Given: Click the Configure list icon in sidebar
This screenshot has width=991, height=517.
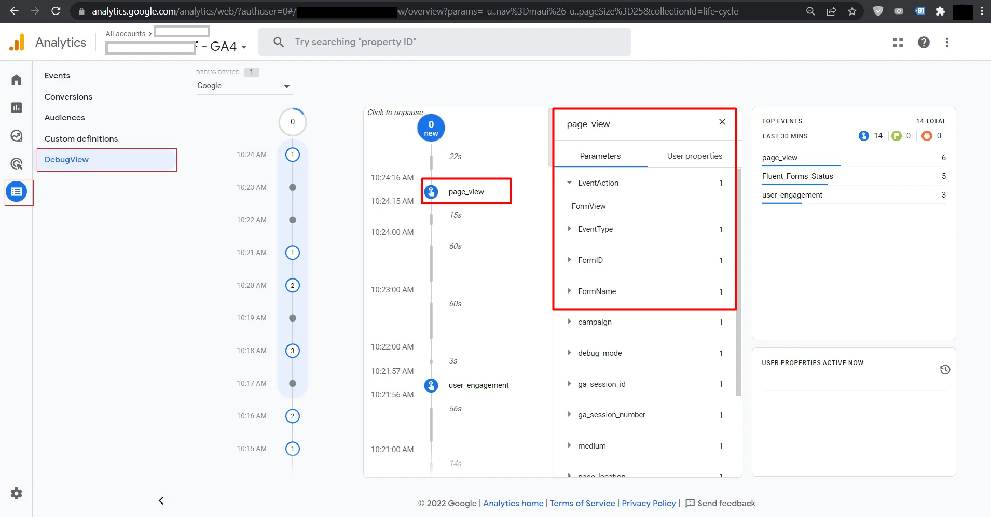Looking at the screenshot, I should click(x=17, y=192).
